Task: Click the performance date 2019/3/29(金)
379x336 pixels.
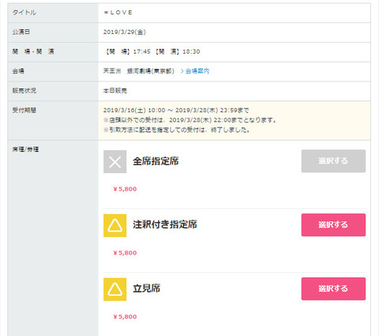Action: click(x=125, y=32)
